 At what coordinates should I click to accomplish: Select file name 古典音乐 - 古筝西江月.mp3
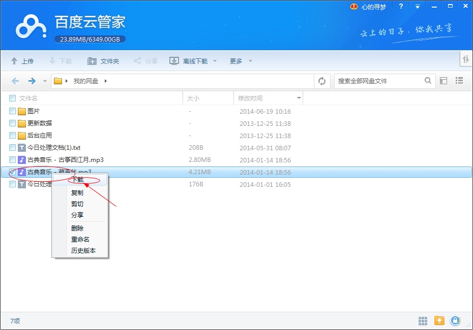click(x=66, y=159)
